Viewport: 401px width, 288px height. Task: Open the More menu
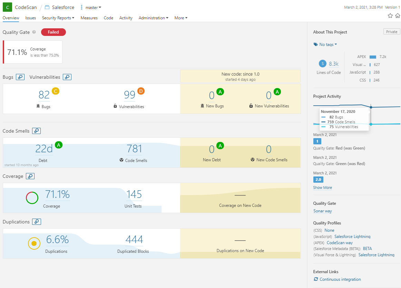(180, 18)
